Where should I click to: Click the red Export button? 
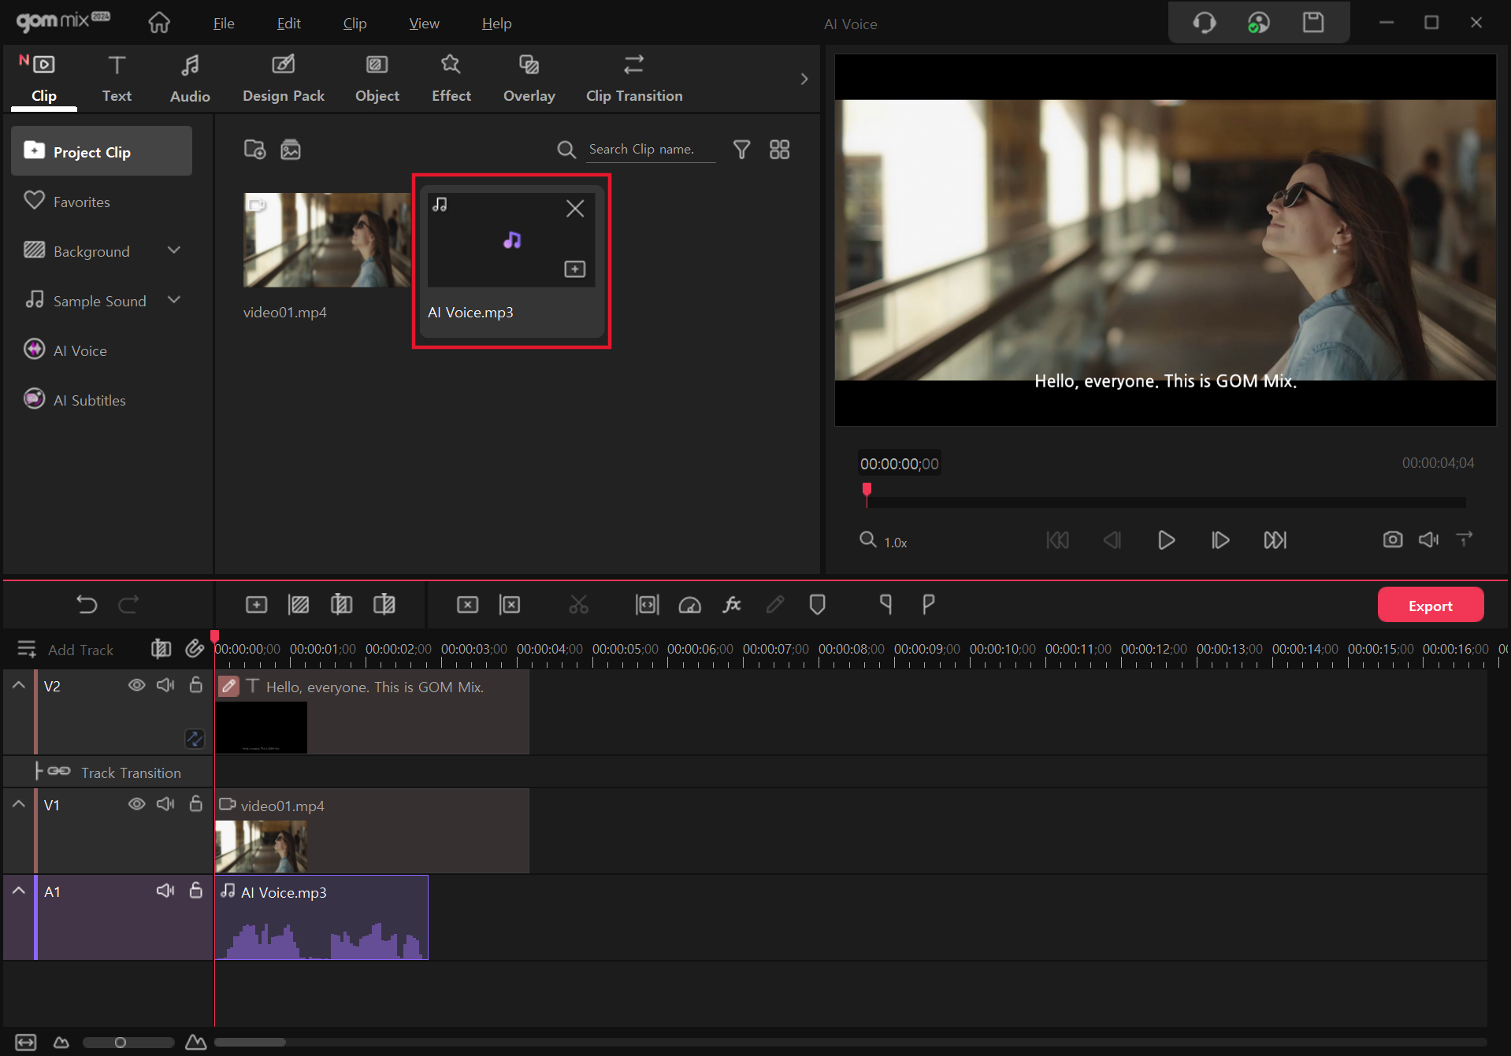click(1430, 605)
